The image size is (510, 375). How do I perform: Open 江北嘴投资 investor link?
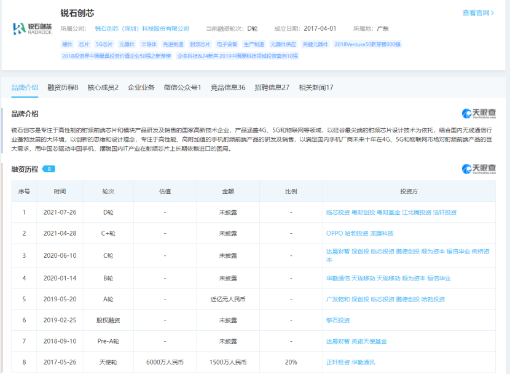click(x=417, y=212)
